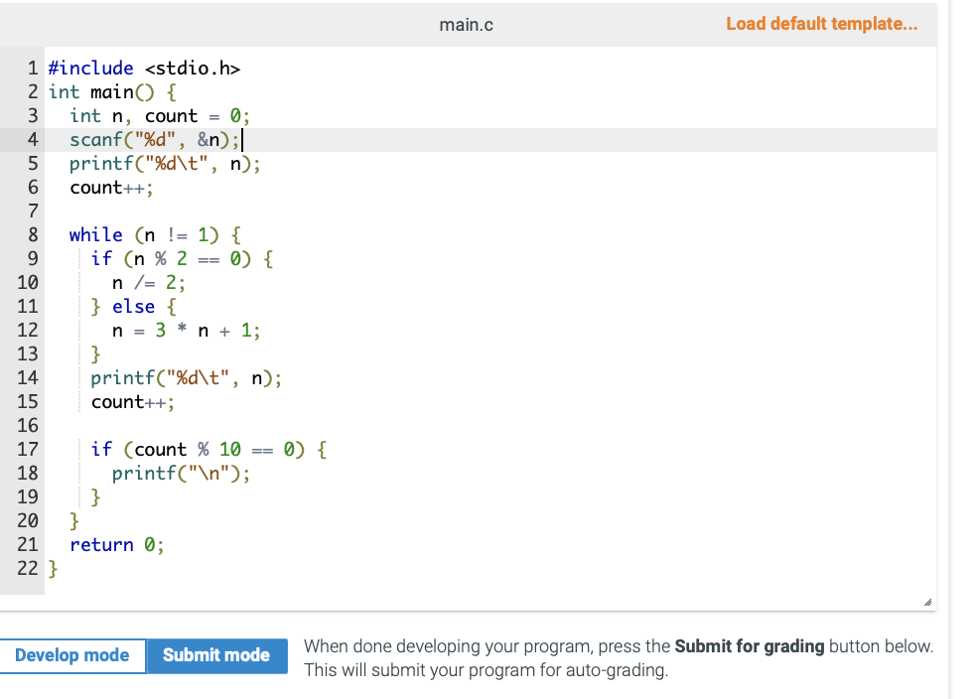Click line number 8 beside the while loop
Screen dimensions: 975x699
31,234
